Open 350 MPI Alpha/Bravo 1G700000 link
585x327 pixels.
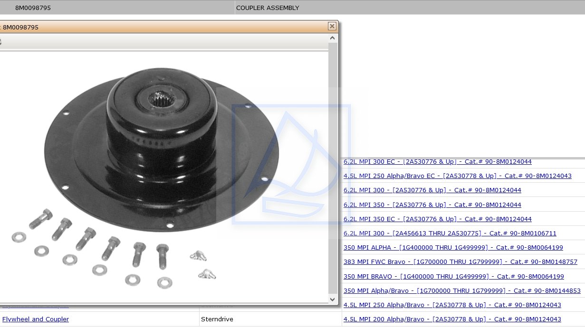coord(462,291)
